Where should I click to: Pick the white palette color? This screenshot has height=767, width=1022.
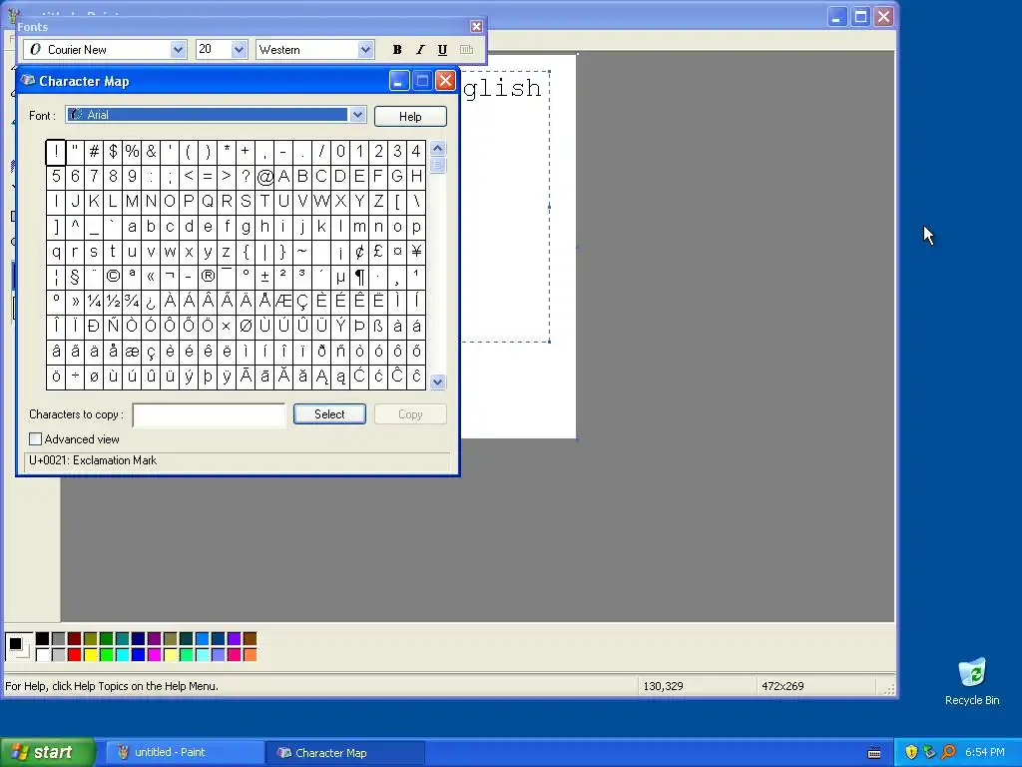click(42, 654)
